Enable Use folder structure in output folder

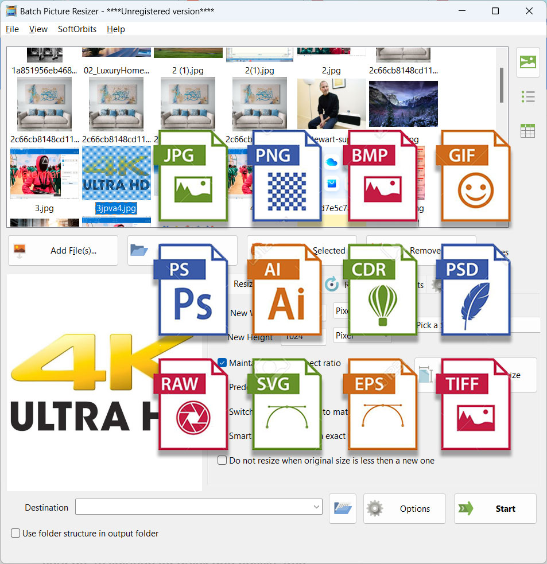point(15,533)
